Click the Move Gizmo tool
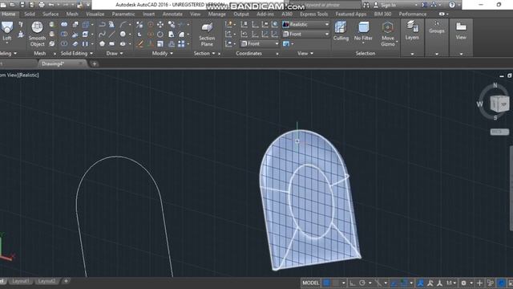 [388, 34]
